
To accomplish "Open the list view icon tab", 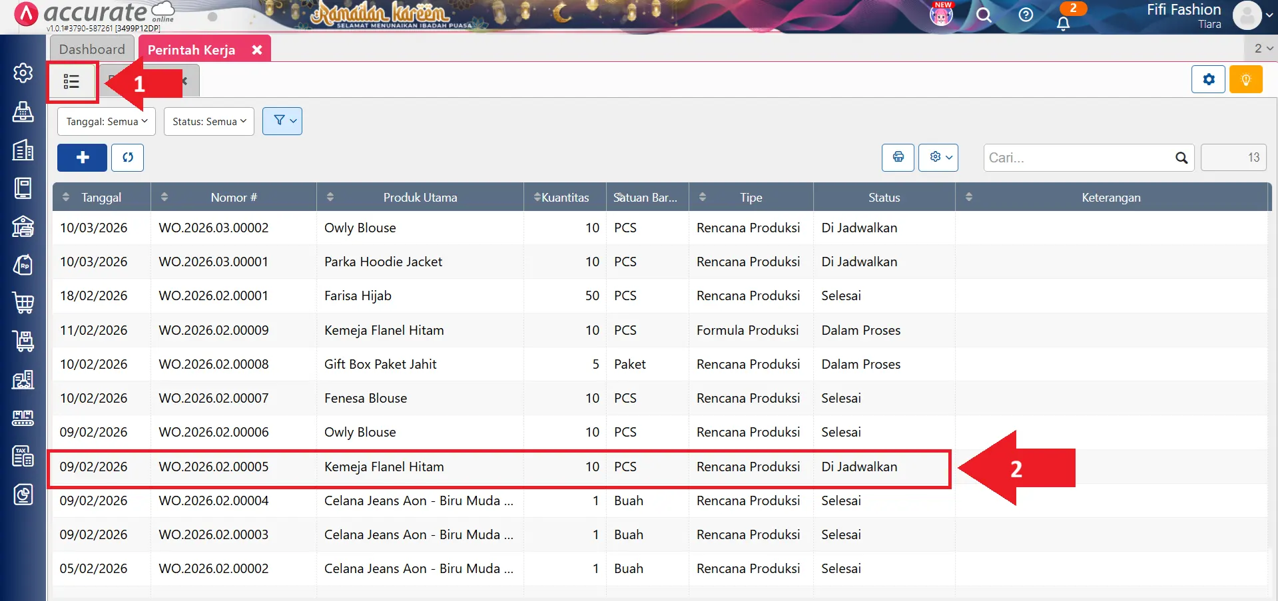I will (72, 82).
